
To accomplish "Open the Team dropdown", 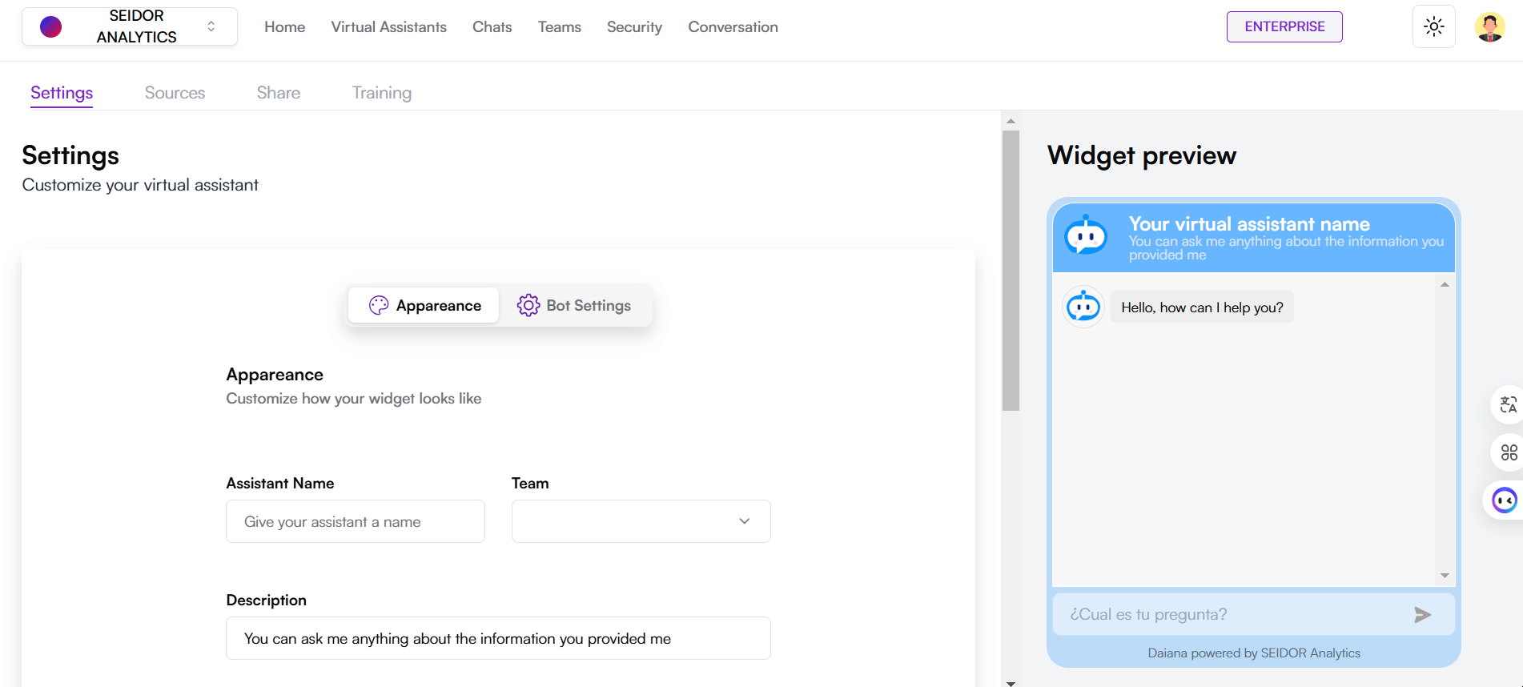I will (x=641, y=521).
